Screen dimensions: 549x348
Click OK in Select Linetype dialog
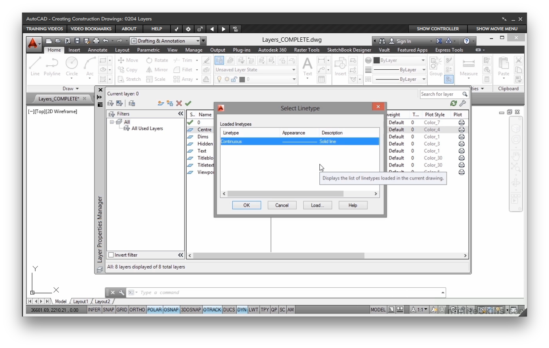point(247,205)
